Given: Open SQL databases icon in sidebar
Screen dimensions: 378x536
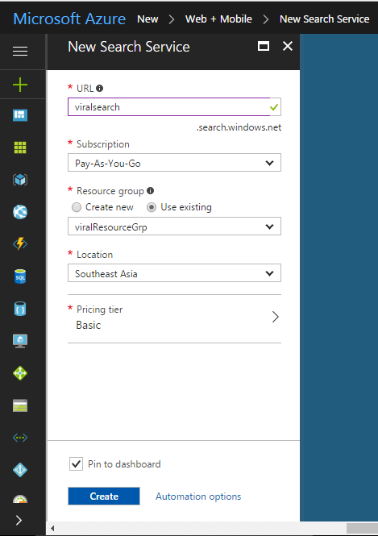Looking at the screenshot, I should [20, 276].
